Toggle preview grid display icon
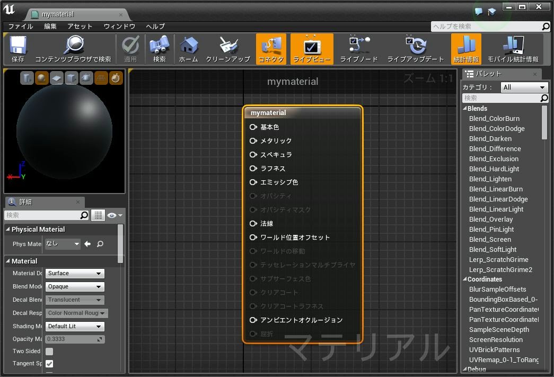The height and width of the screenshot is (377, 554). (101, 78)
